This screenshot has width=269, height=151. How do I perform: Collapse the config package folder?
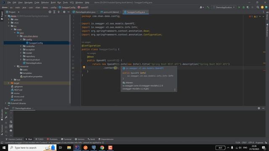click(x=21, y=39)
